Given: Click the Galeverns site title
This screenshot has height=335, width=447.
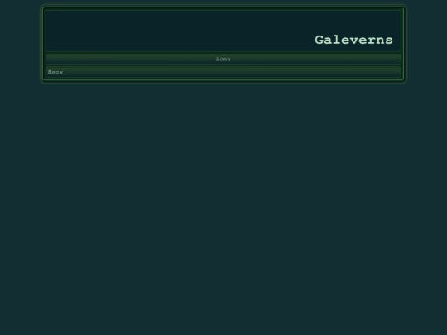Looking at the screenshot, I should (353, 40).
